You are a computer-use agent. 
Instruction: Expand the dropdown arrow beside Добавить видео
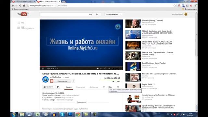tap(121, 14)
